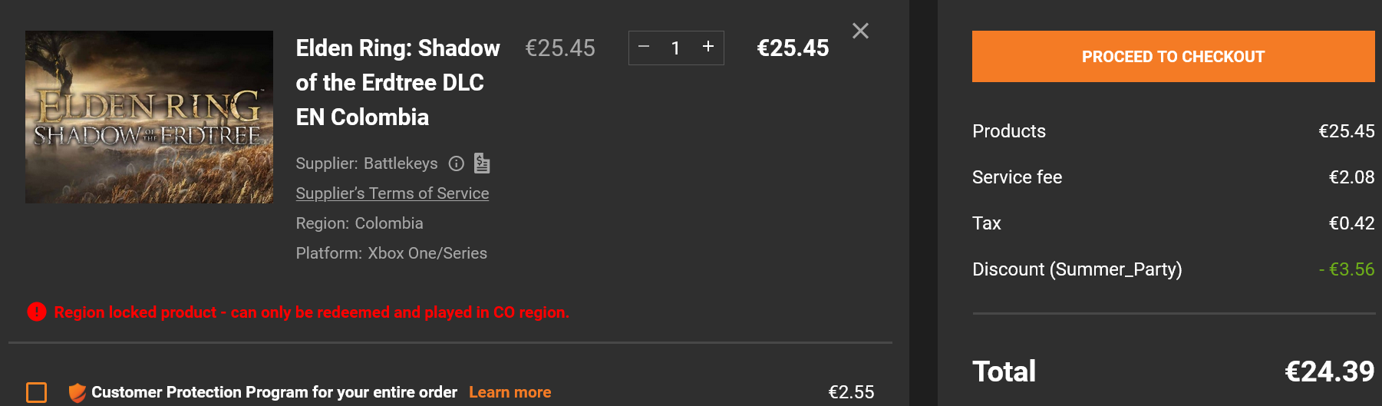Decrease quantity with the minus icon
Viewport: 1382px width, 406px height.
click(x=644, y=47)
